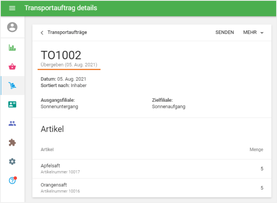Open the hamburger navigation menu

coord(12,8)
